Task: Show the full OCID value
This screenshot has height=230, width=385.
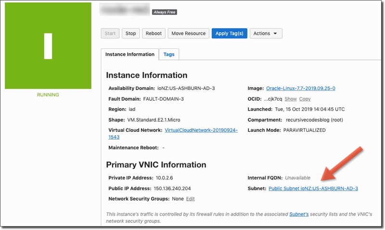Action: point(290,99)
